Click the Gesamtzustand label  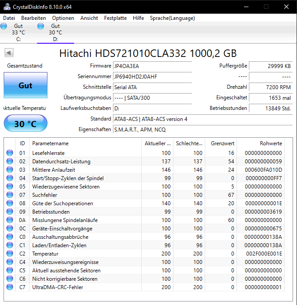pyautogui.click(x=25, y=66)
